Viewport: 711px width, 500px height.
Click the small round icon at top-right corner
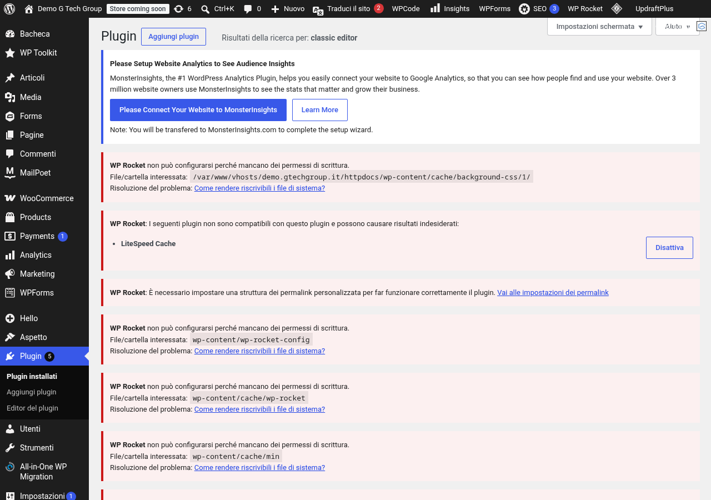(x=702, y=26)
